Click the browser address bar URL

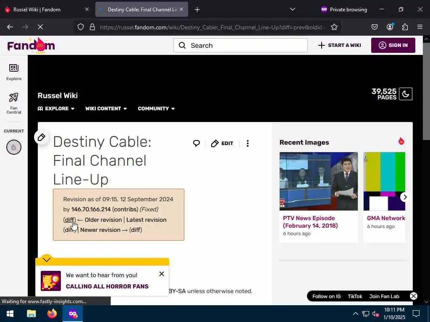coord(212,27)
